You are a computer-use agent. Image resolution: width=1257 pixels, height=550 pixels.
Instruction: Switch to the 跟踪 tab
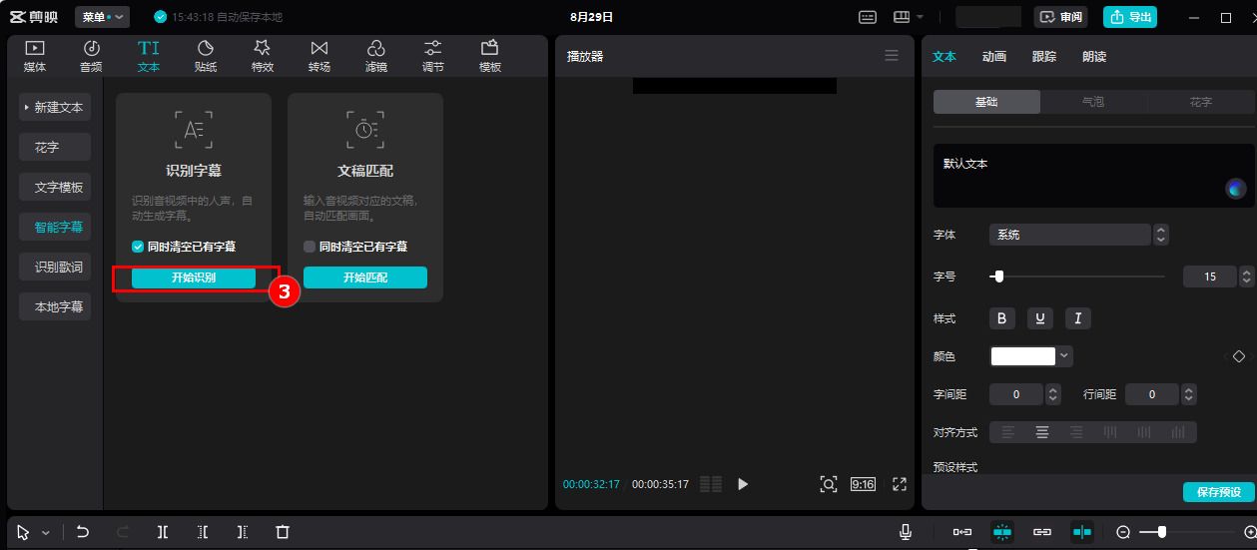click(x=1044, y=57)
